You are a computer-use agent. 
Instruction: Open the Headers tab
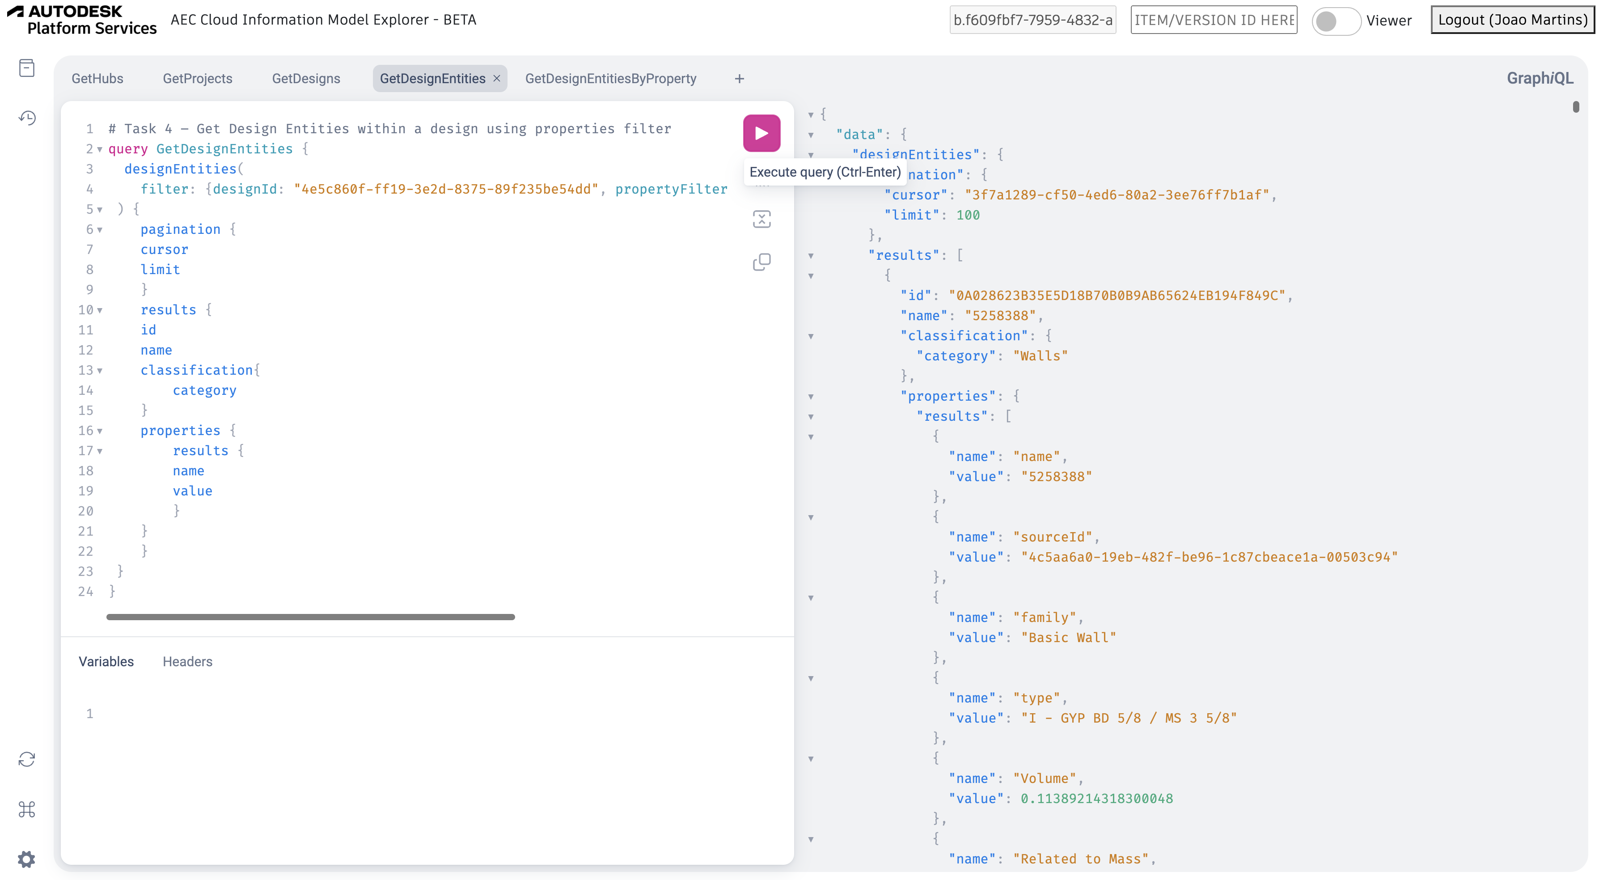(187, 661)
